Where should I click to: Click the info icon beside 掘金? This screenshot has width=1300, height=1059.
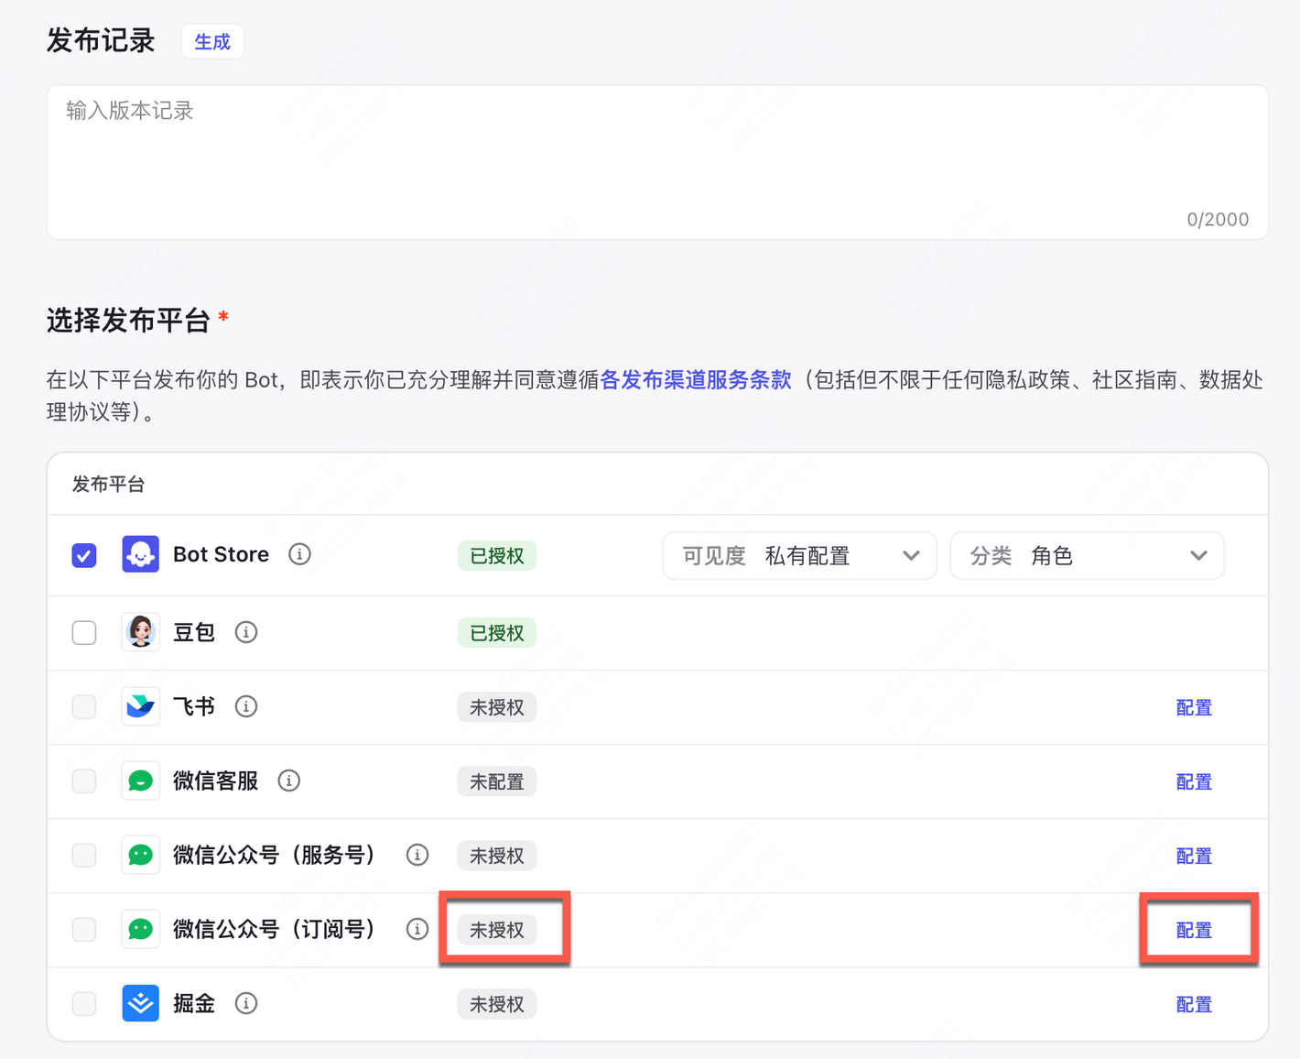click(x=246, y=1003)
